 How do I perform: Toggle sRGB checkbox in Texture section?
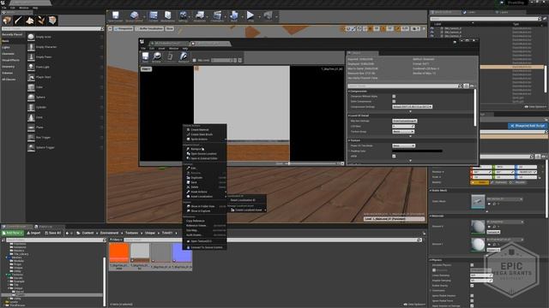pyautogui.click(x=394, y=156)
